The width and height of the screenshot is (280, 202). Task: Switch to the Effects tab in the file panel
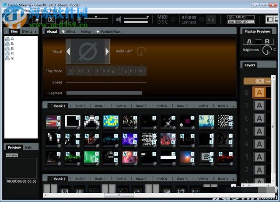click(27, 31)
